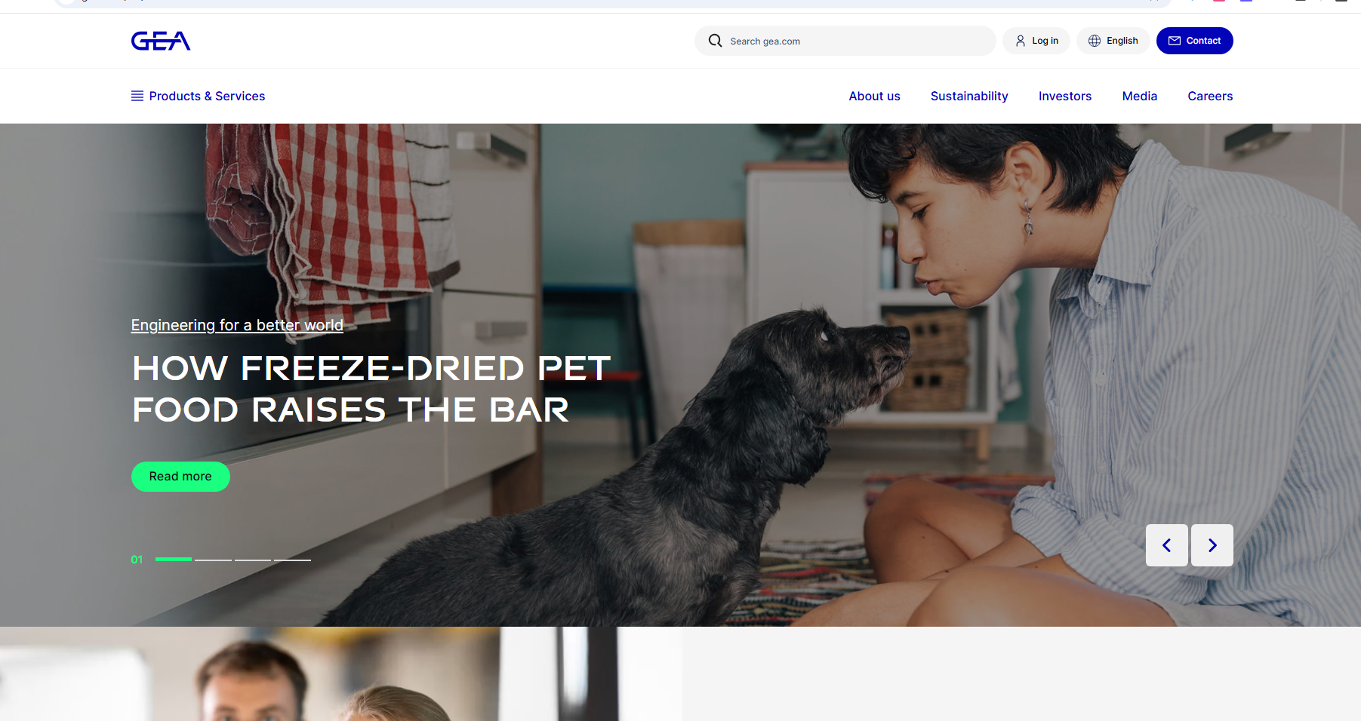This screenshot has width=1361, height=721.
Task: Click the envelope icon in Contact button
Action: point(1174,41)
